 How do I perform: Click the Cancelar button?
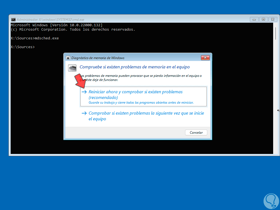[x=196, y=133]
